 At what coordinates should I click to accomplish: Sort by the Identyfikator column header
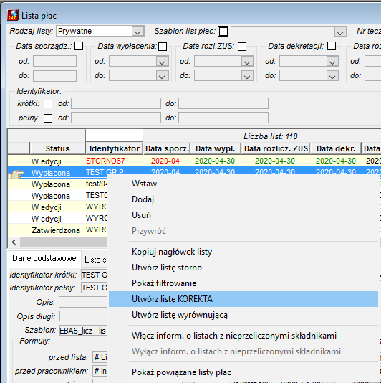tap(114, 148)
